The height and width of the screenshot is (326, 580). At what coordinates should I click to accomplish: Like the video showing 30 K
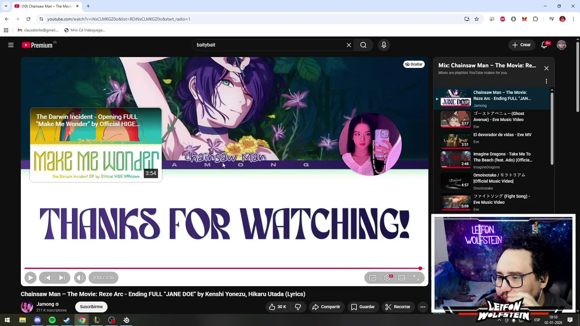(277, 307)
